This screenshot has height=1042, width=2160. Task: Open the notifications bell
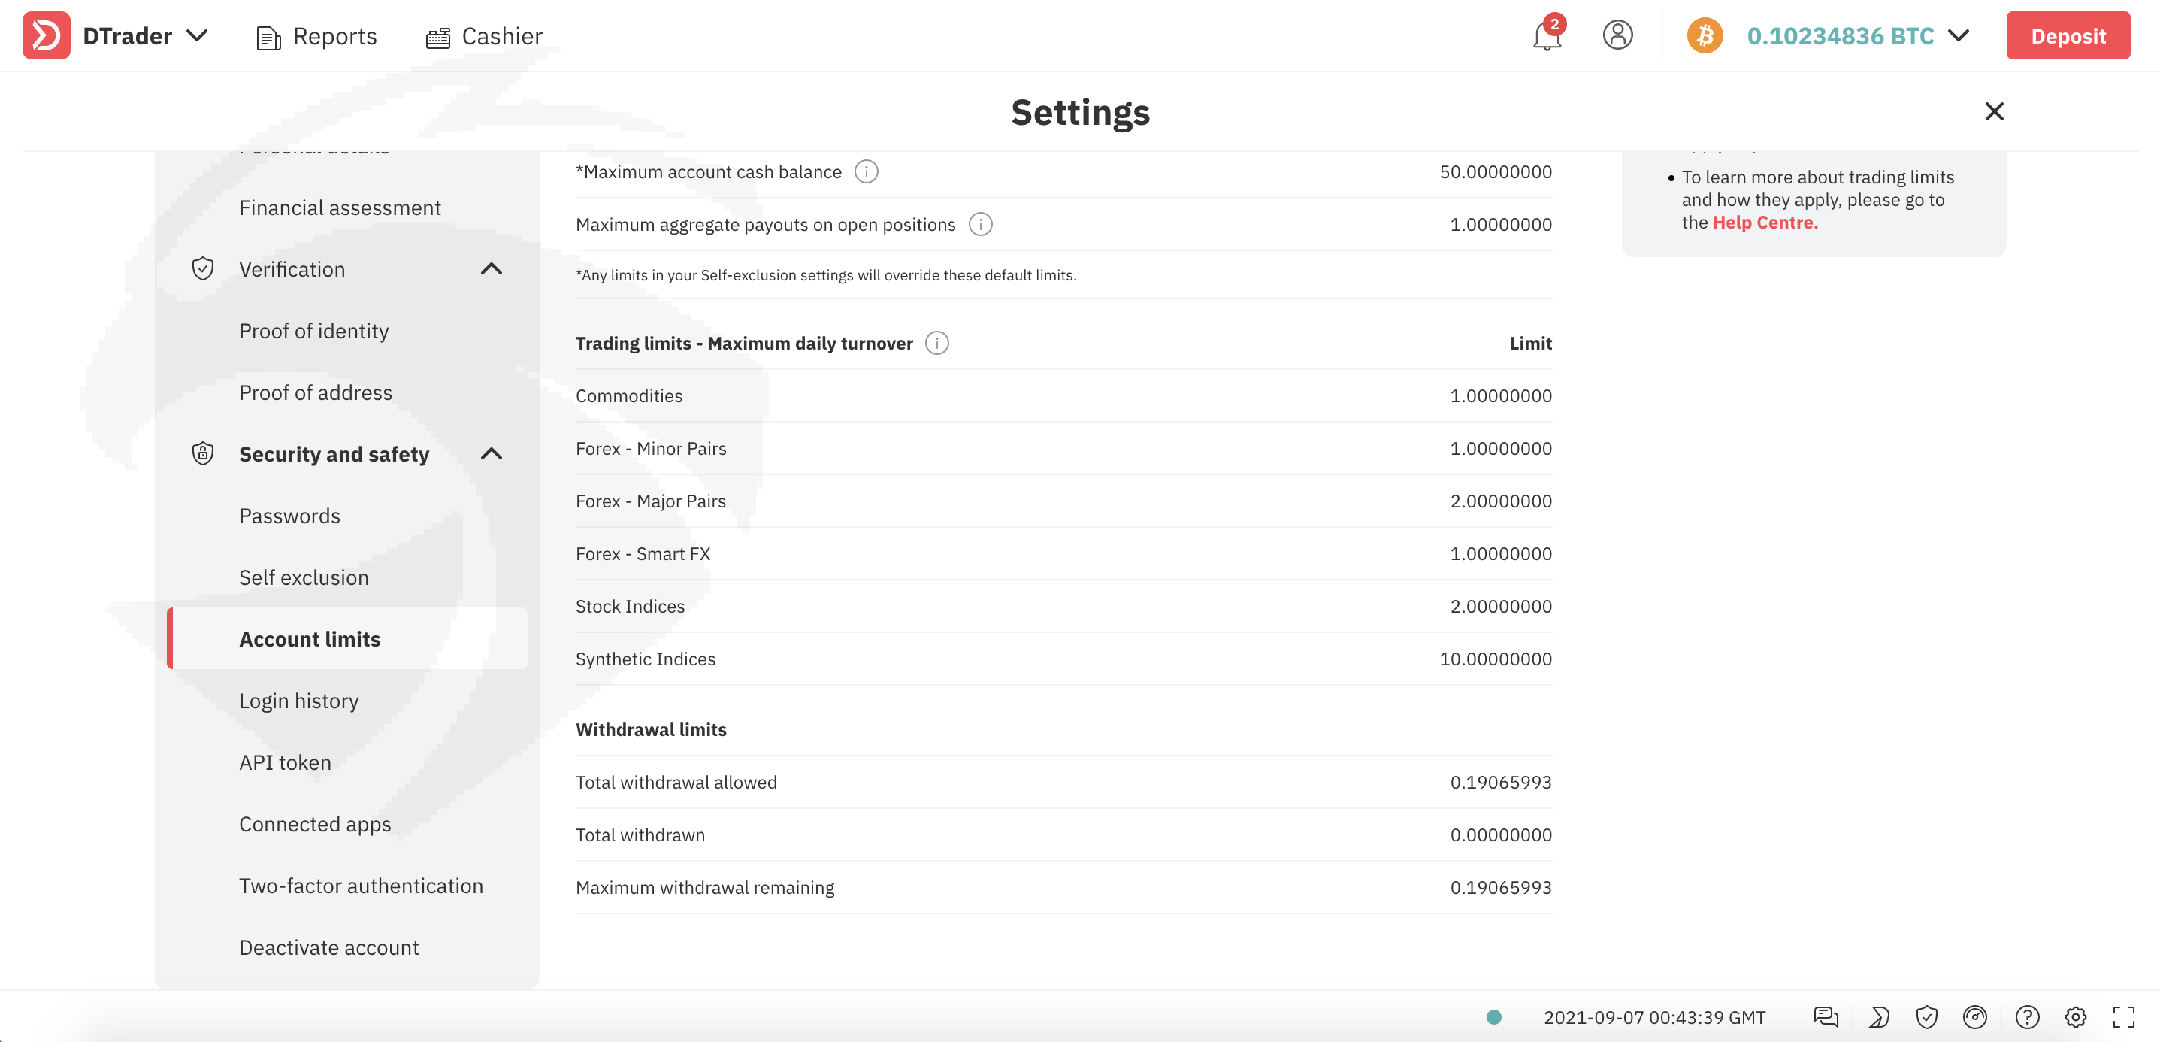pos(1546,36)
